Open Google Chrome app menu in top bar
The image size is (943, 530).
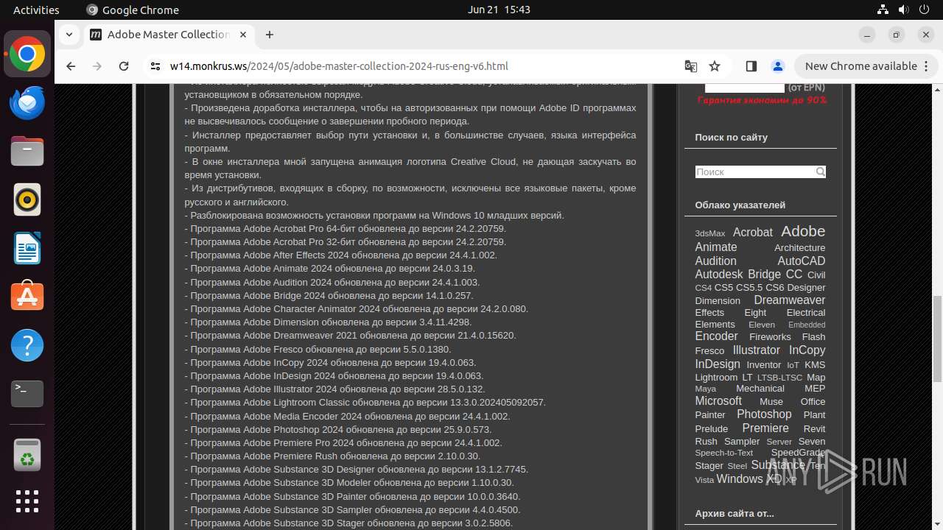[x=133, y=10]
